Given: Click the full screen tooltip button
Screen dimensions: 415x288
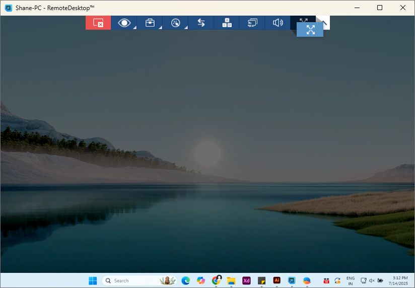Looking at the screenshot, I should [x=310, y=30].
